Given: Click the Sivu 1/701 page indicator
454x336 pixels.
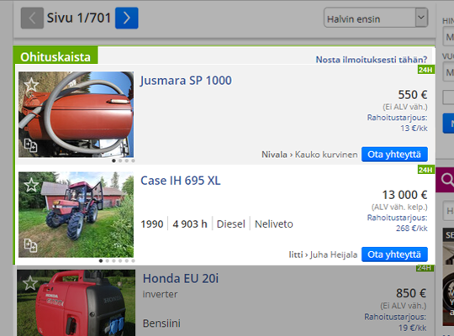Looking at the screenshot, I should point(79,18).
